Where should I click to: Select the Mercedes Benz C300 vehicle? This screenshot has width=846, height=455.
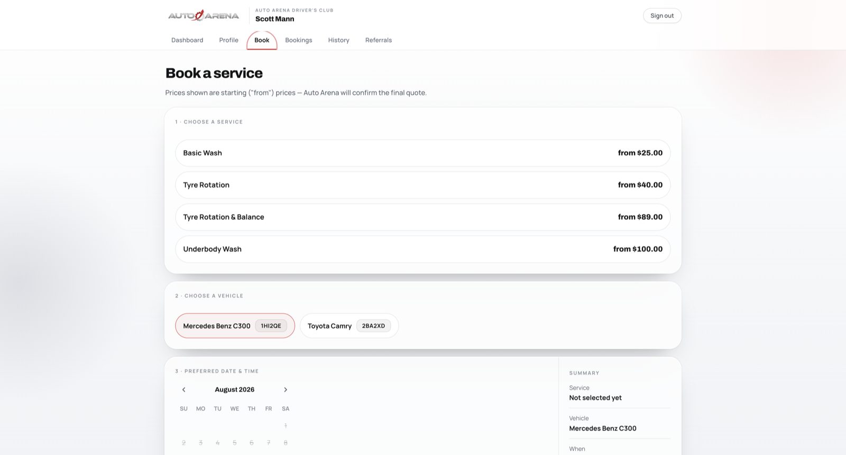235,326
